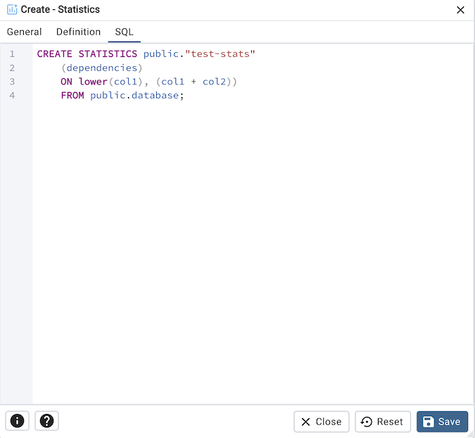
Task: Switch to the Definition tab
Action: click(78, 32)
